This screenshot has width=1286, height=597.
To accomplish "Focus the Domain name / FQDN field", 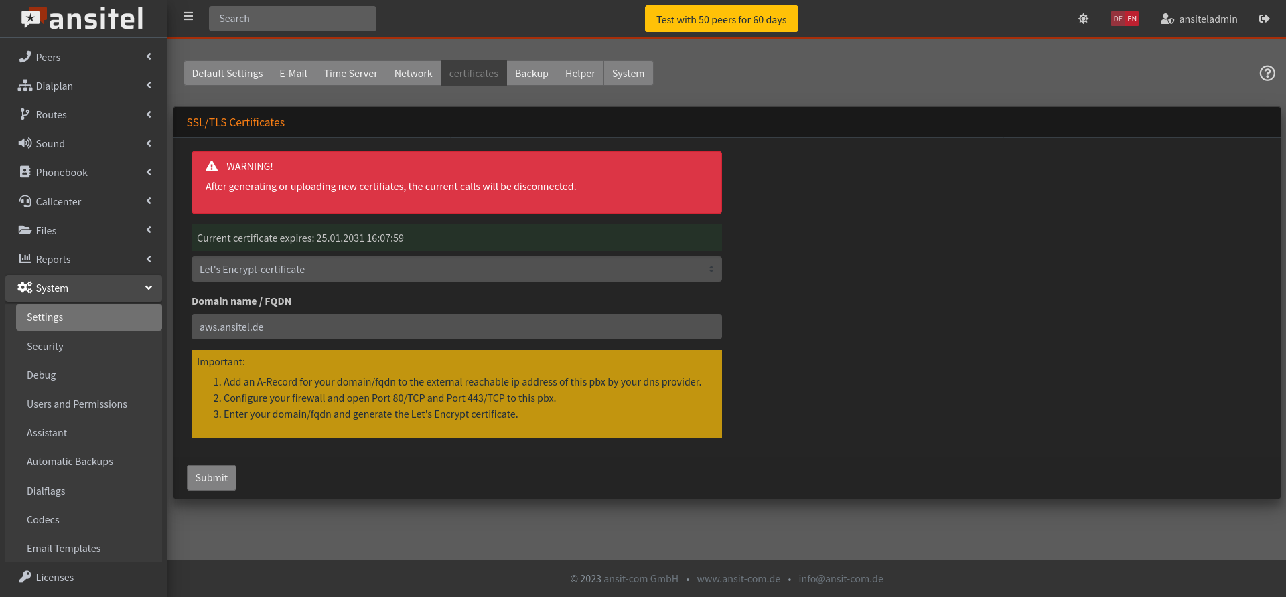I will coord(456,327).
